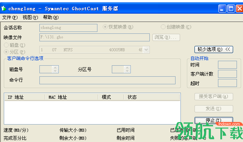Screen dimensions: 243x142
Task: Click the 会话名称 field containing chenglong
Action: click(x=68, y=28)
